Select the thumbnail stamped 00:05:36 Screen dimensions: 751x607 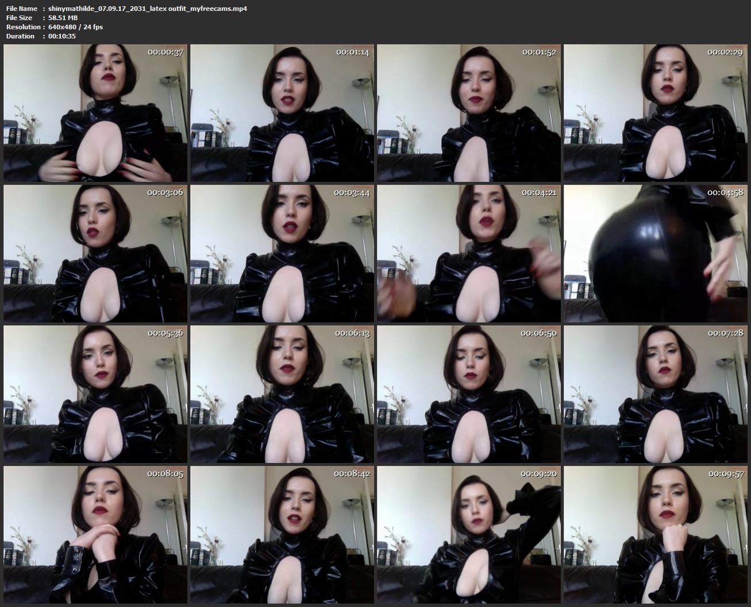click(x=95, y=394)
